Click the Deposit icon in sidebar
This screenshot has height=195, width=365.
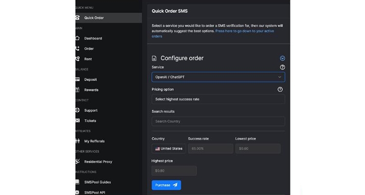tap(77, 79)
